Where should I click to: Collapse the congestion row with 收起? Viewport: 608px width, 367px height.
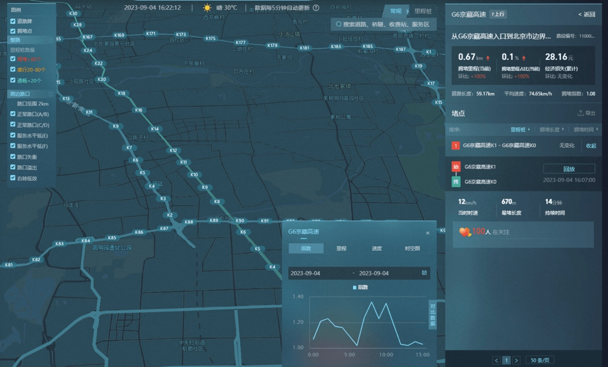(591, 146)
